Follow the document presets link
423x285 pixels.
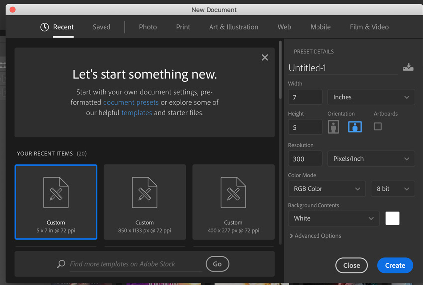pos(131,103)
